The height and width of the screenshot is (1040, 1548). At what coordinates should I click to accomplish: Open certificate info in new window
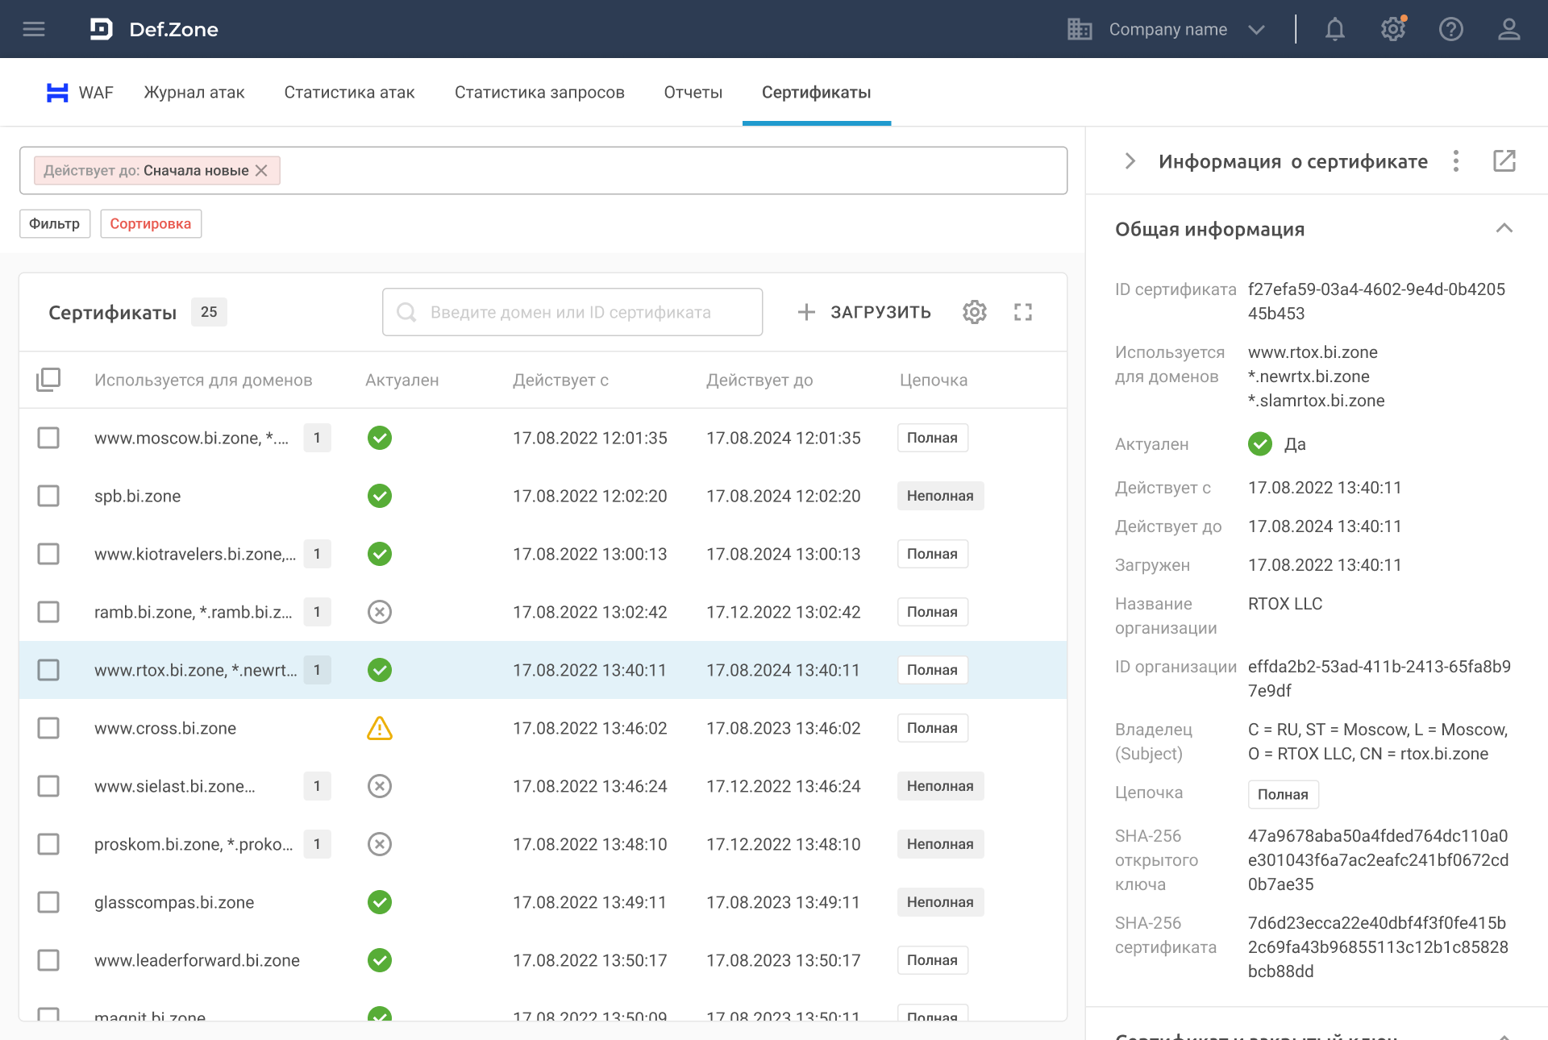(1504, 161)
